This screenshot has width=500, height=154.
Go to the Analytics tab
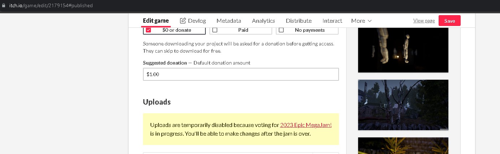(263, 21)
